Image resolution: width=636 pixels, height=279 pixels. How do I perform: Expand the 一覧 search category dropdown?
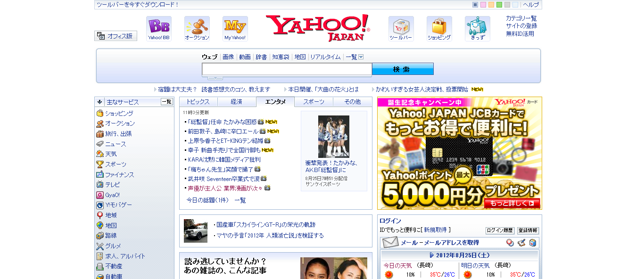tap(361, 57)
